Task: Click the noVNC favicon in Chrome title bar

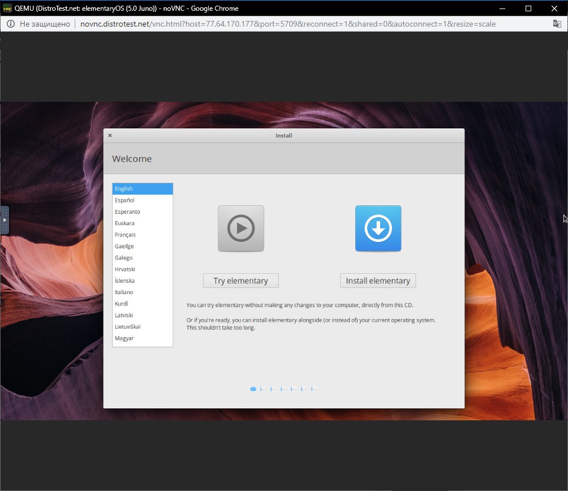Action: [7, 8]
